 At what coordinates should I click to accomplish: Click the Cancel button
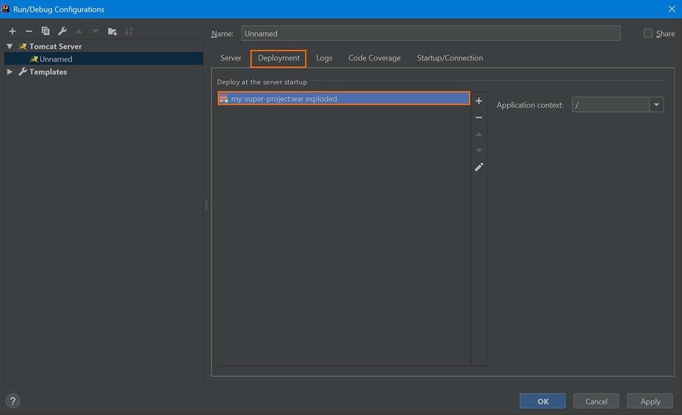(596, 401)
